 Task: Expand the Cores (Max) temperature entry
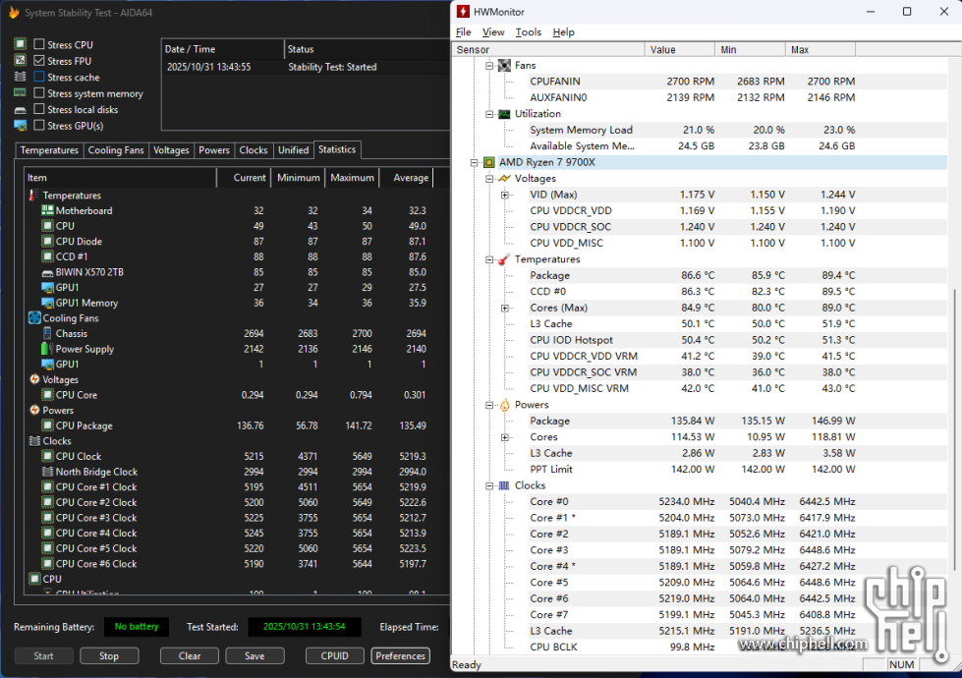point(505,308)
